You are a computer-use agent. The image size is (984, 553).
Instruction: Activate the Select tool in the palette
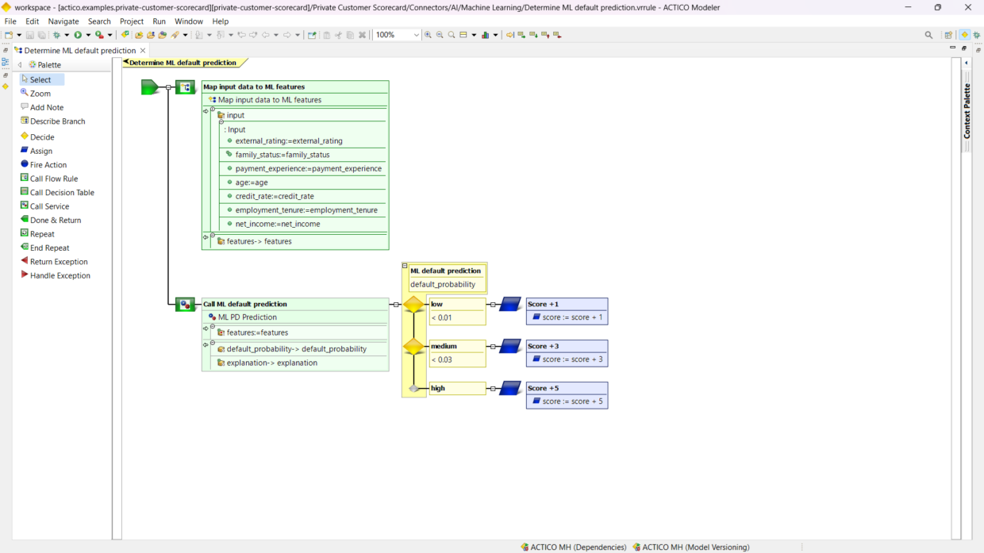(40, 79)
